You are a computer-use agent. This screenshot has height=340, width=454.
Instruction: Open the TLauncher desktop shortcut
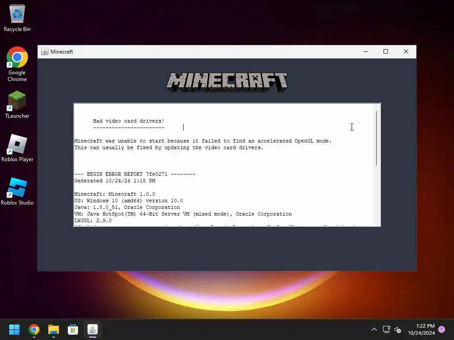(x=17, y=104)
